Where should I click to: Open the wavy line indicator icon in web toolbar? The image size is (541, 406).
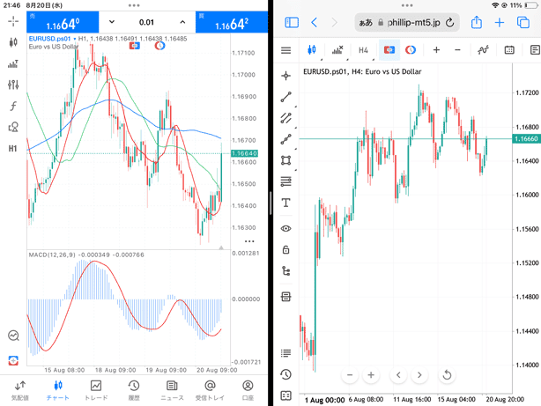(x=483, y=50)
